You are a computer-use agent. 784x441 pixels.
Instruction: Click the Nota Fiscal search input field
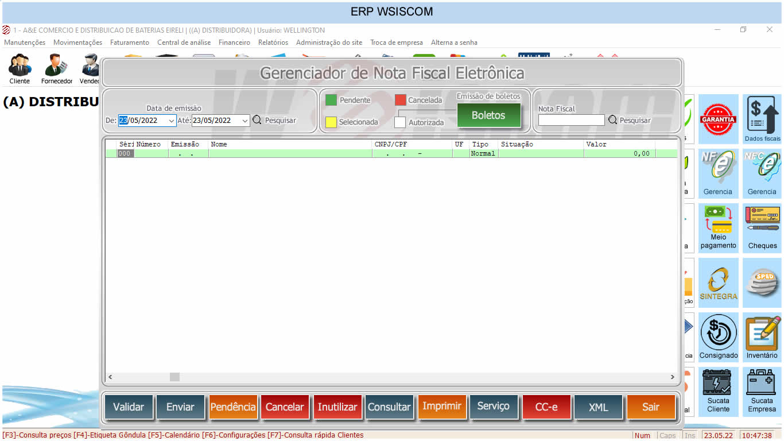[571, 120]
